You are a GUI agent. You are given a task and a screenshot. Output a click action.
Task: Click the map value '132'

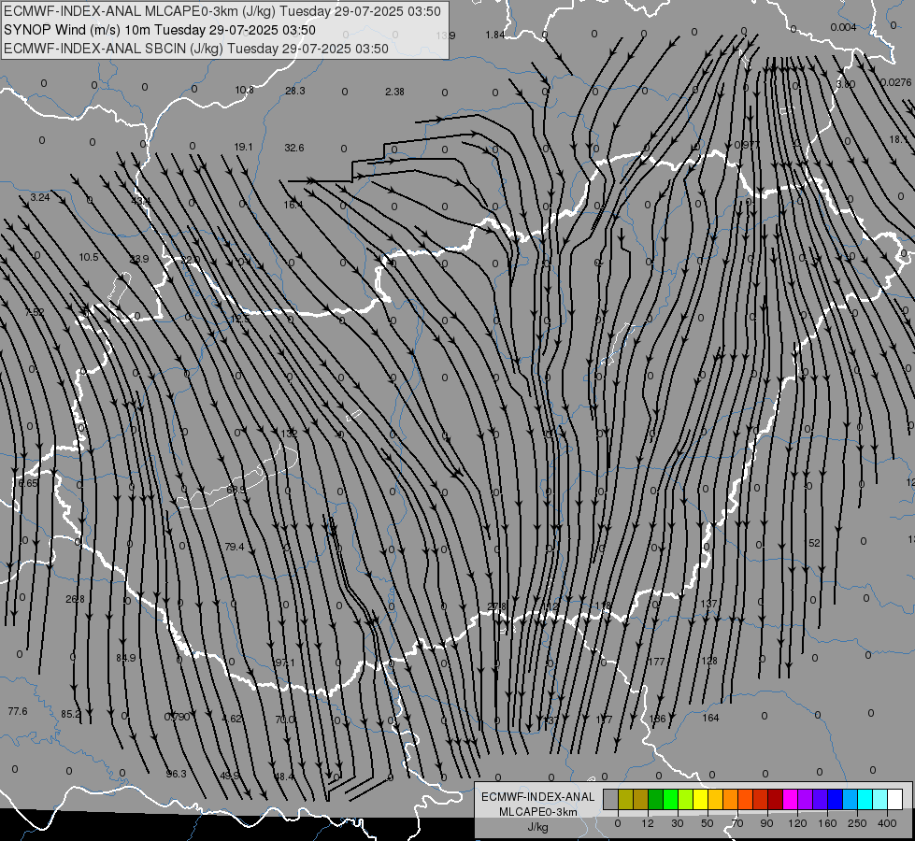pyautogui.click(x=289, y=433)
